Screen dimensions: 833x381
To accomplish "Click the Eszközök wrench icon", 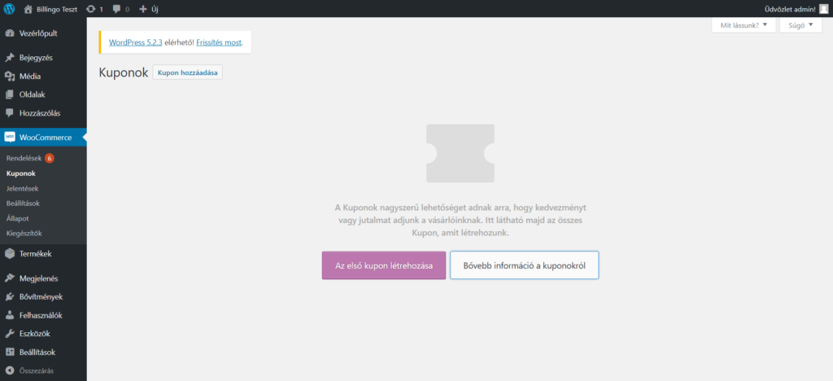I will (9, 334).
